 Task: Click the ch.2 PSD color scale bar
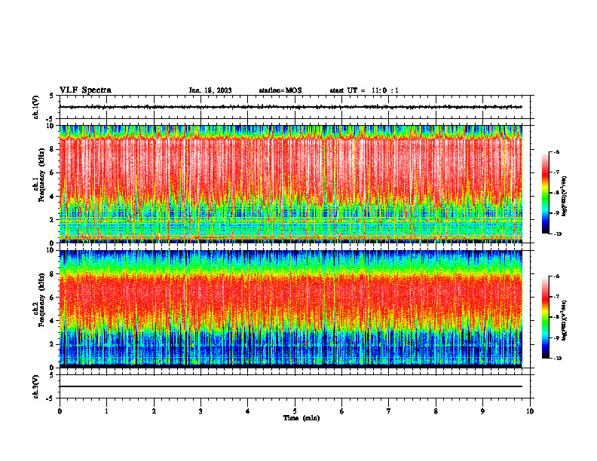[x=545, y=317]
